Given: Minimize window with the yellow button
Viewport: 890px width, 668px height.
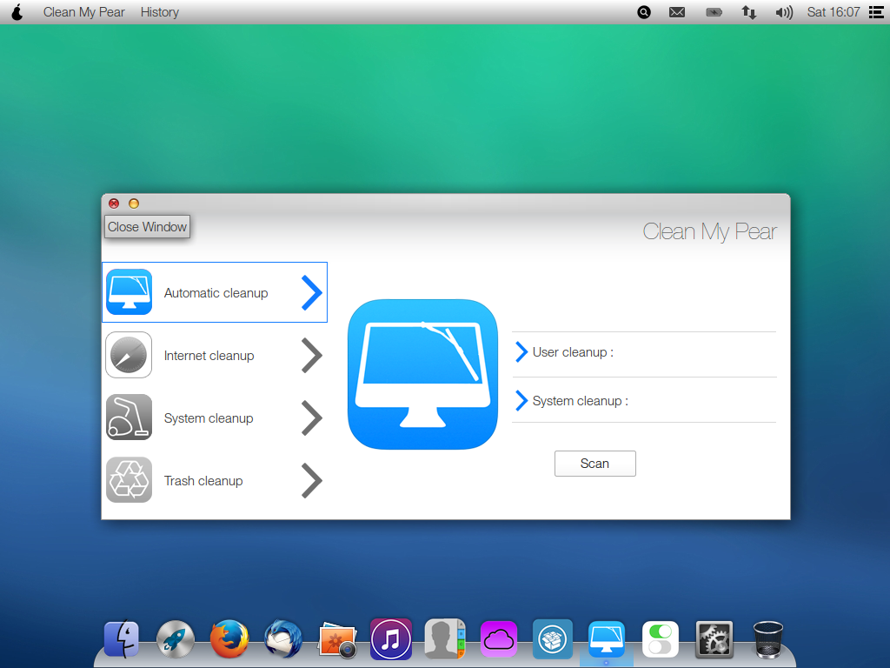Looking at the screenshot, I should (x=134, y=204).
